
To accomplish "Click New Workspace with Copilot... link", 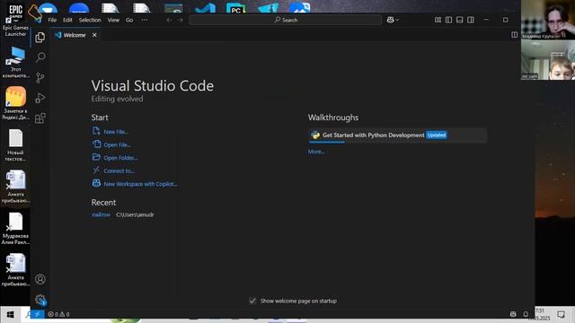I will [x=140, y=184].
